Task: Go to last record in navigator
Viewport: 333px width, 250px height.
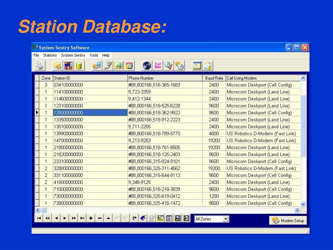Action: coord(82,218)
